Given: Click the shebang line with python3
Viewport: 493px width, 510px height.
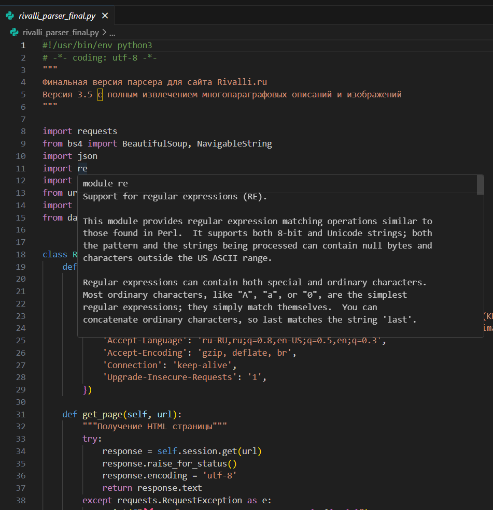Looking at the screenshot, I should (x=97, y=45).
